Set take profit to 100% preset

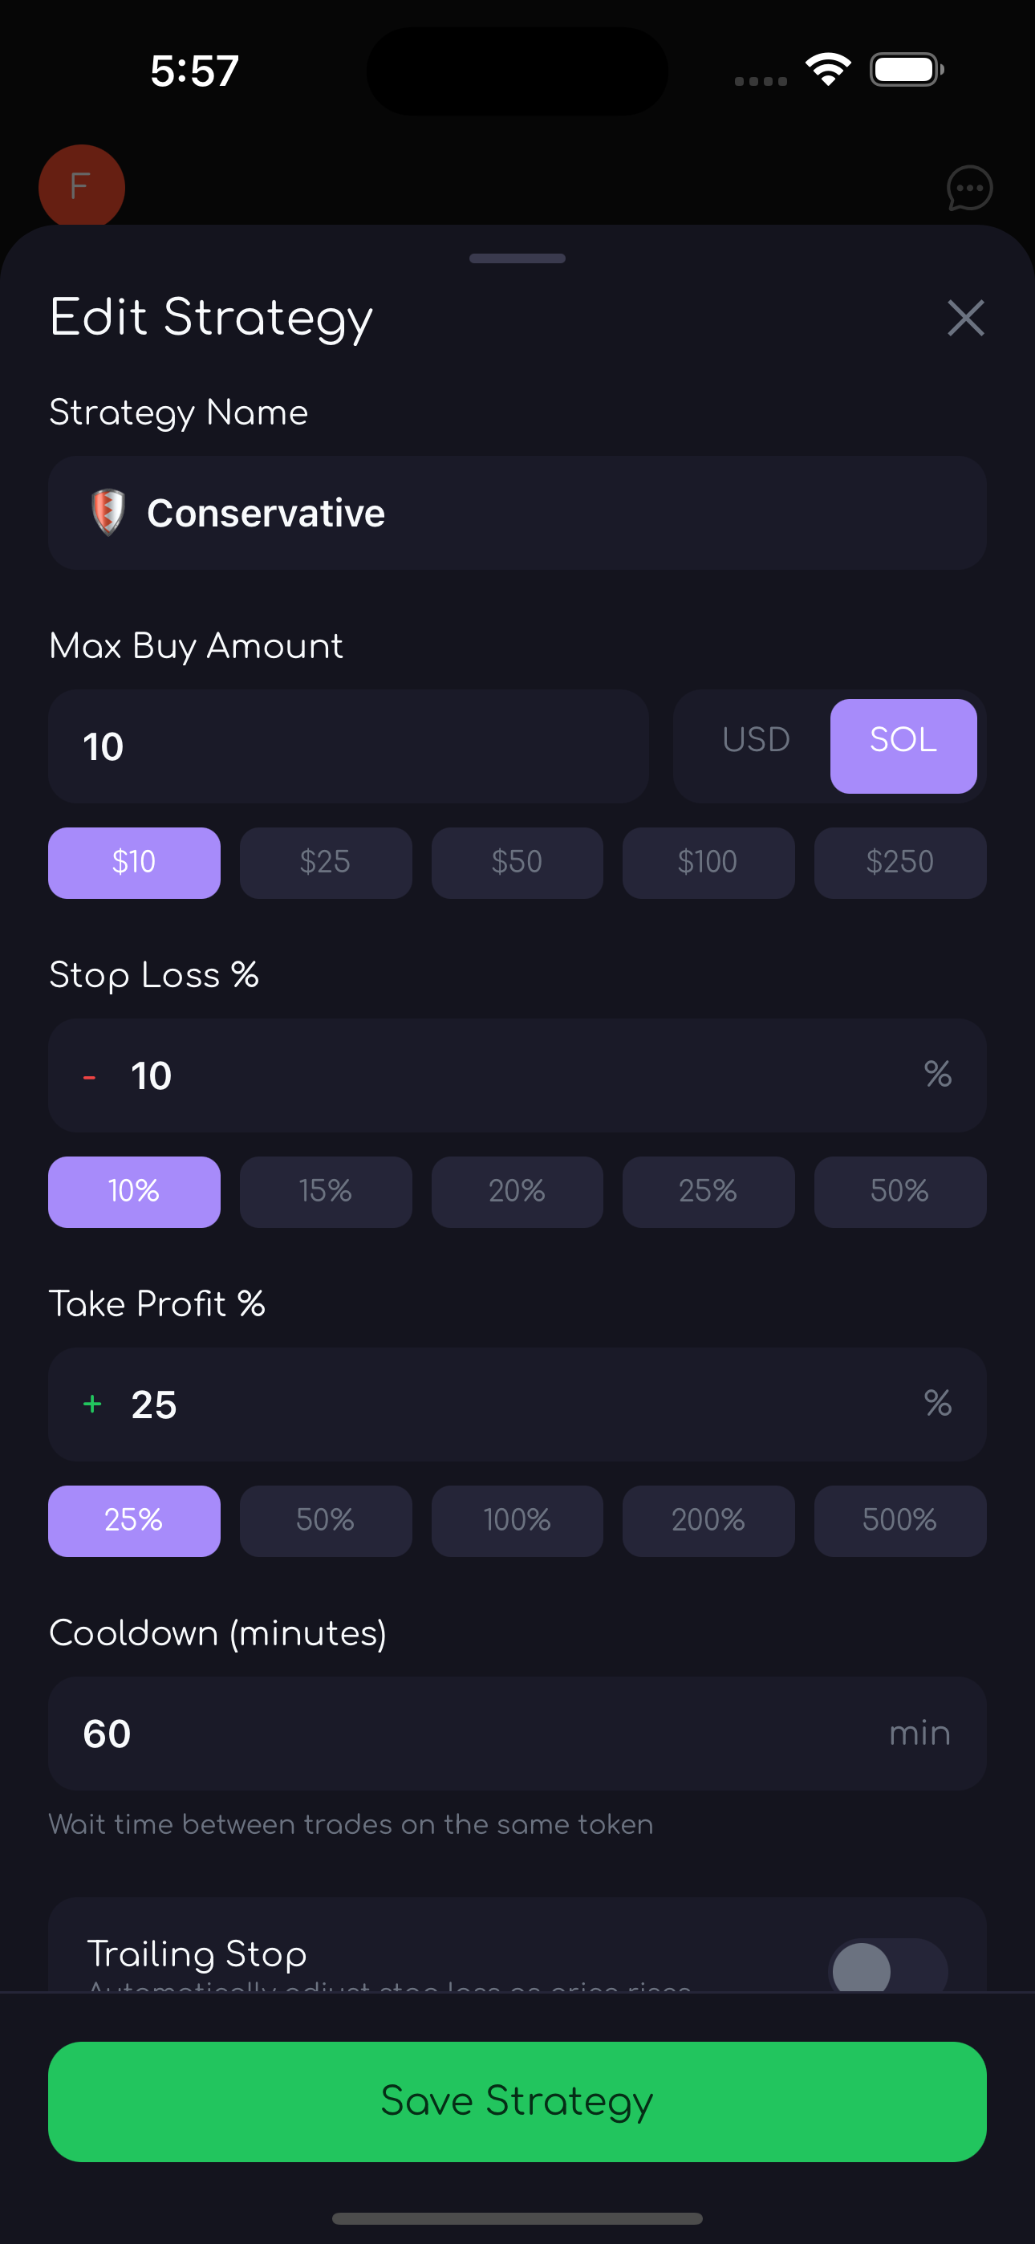coord(517,1521)
